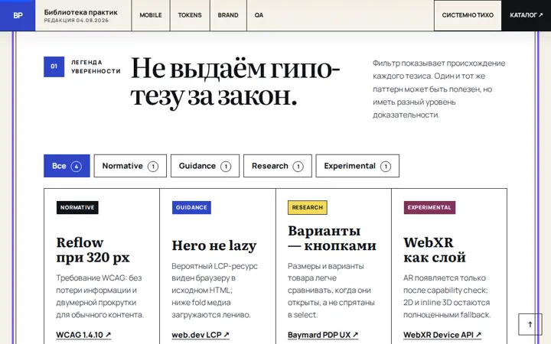Screen dimensions: 551x344
Task: Filter by Guidance
Action: point(205,166)
